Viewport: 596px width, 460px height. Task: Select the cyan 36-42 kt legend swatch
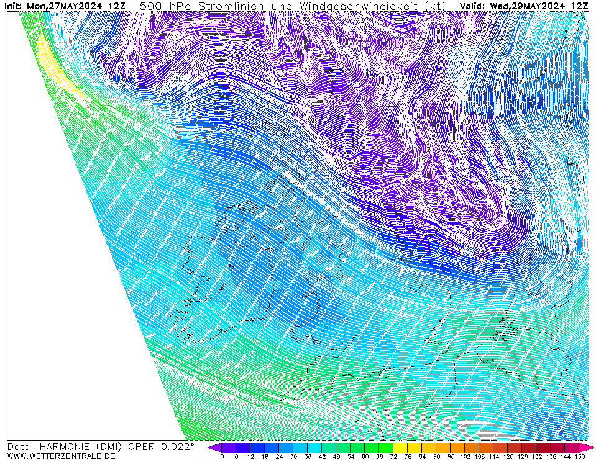coord(314,448)
